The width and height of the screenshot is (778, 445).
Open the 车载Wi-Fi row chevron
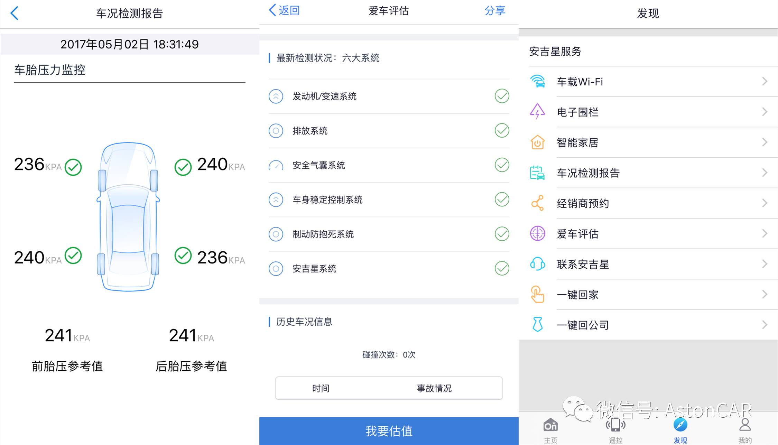tap(765, 81)
